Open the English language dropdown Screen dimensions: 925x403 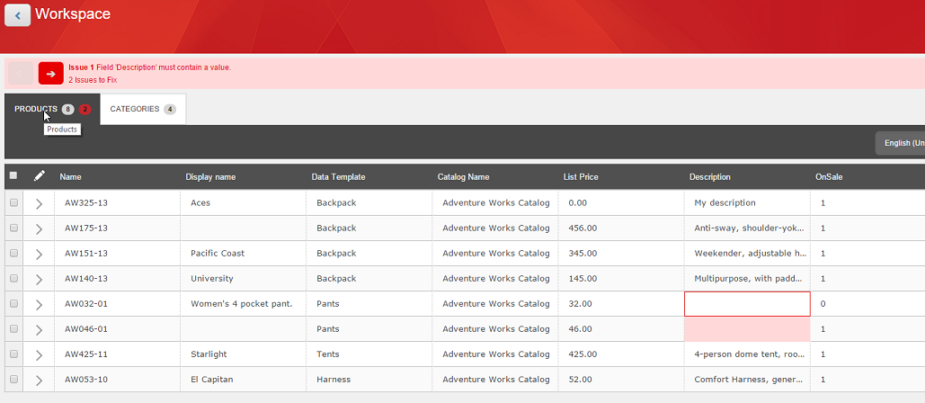pos(902,143)
